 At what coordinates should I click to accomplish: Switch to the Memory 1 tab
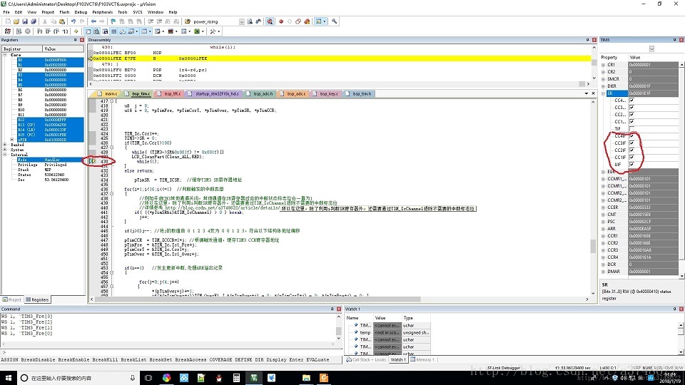click(424, 359)
